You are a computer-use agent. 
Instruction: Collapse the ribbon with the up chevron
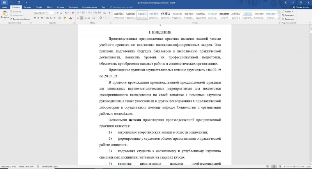click(310, 23)
